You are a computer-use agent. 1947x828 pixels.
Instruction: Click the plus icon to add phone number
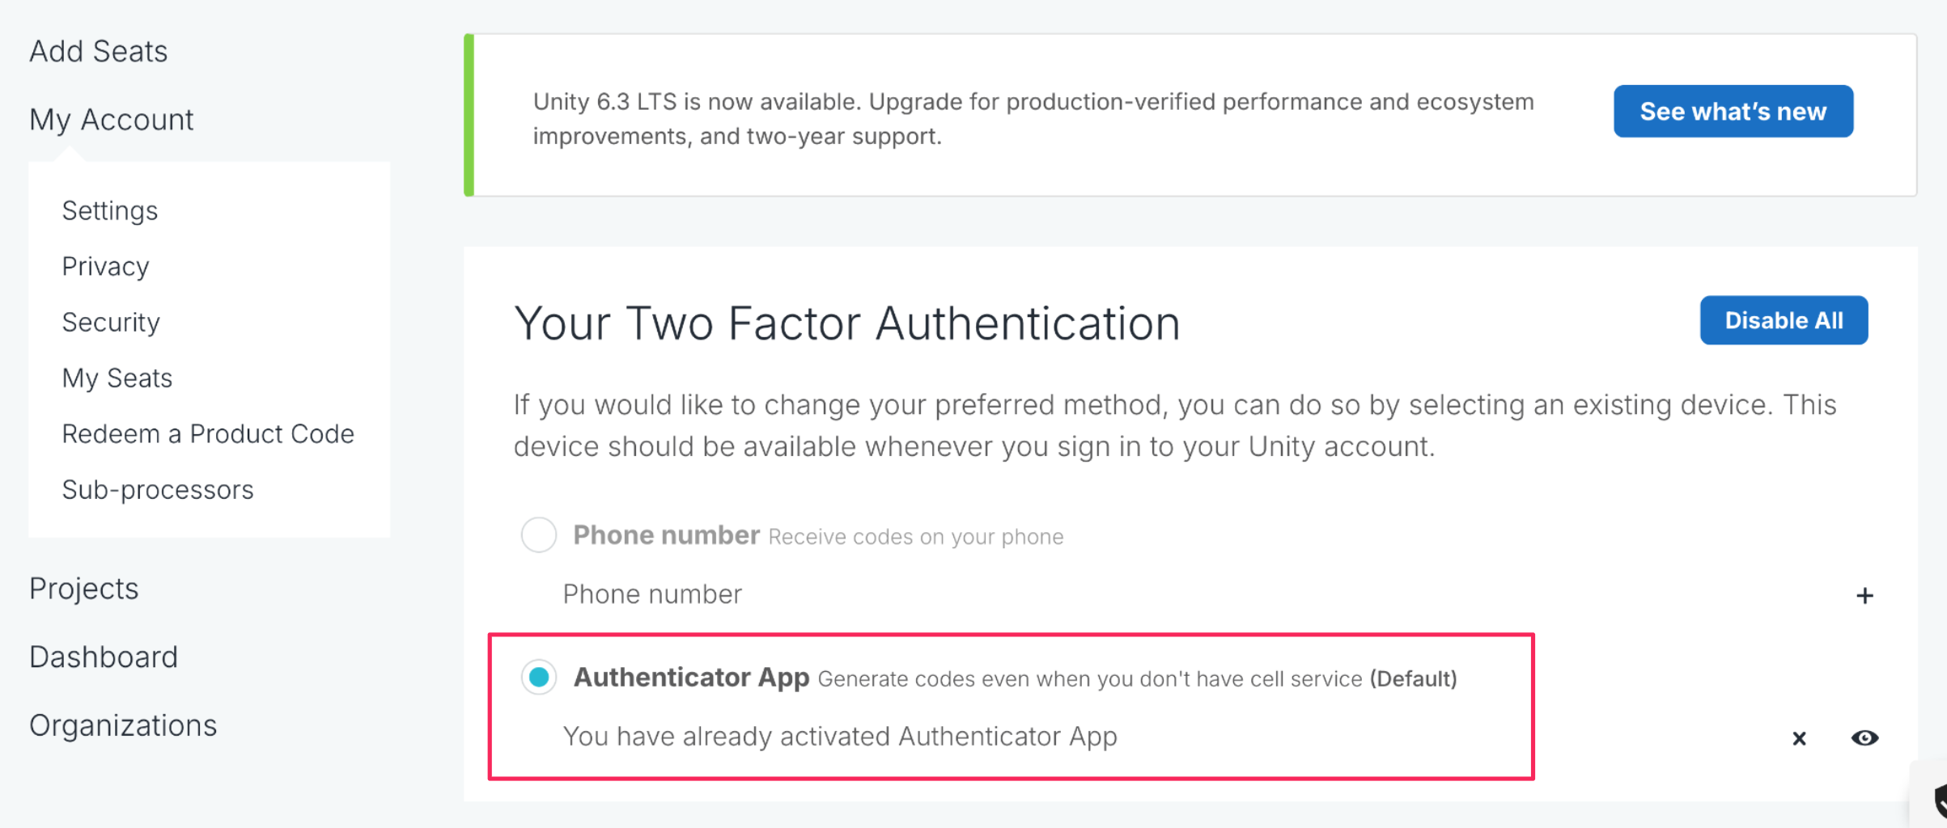tap(1864, 596)
